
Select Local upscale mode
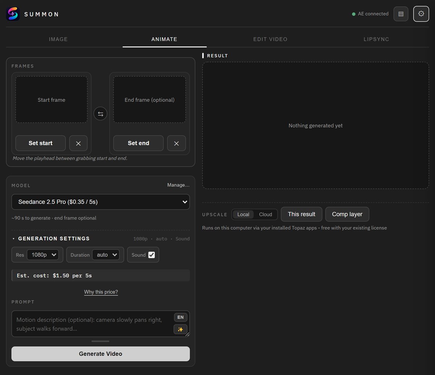coord(243,215)
